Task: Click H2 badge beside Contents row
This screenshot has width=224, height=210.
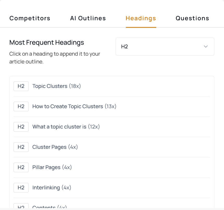Action: [x=21, y=207]
